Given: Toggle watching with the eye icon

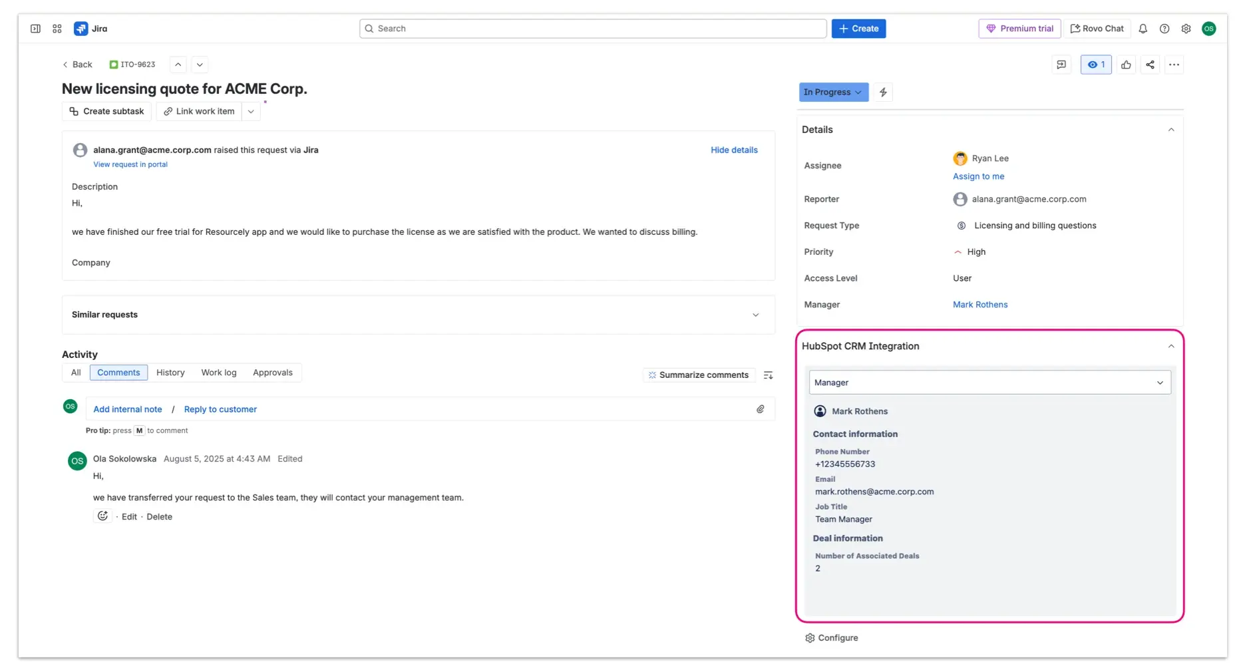Looking at the screenshot, I should click(x=1095, y=65).
